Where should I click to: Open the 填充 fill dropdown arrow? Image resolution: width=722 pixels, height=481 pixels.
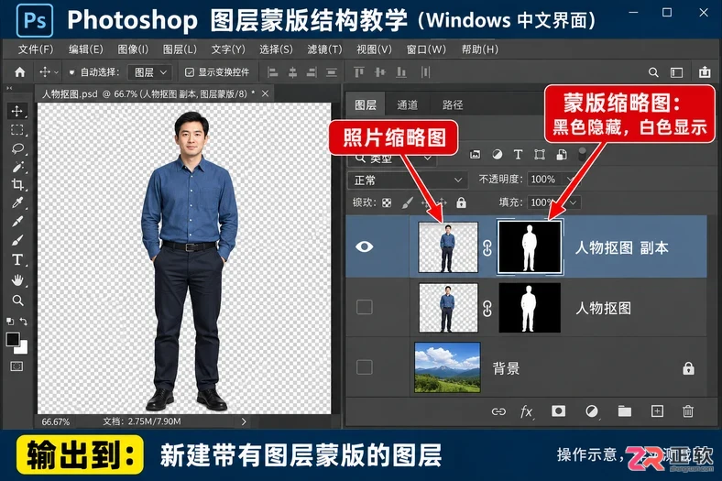point(574,202)
